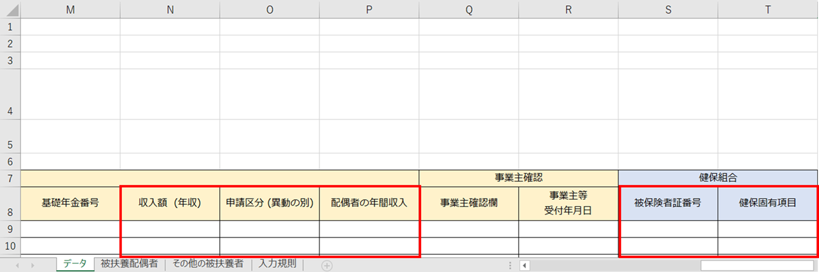Select column M header

(70, 10)
